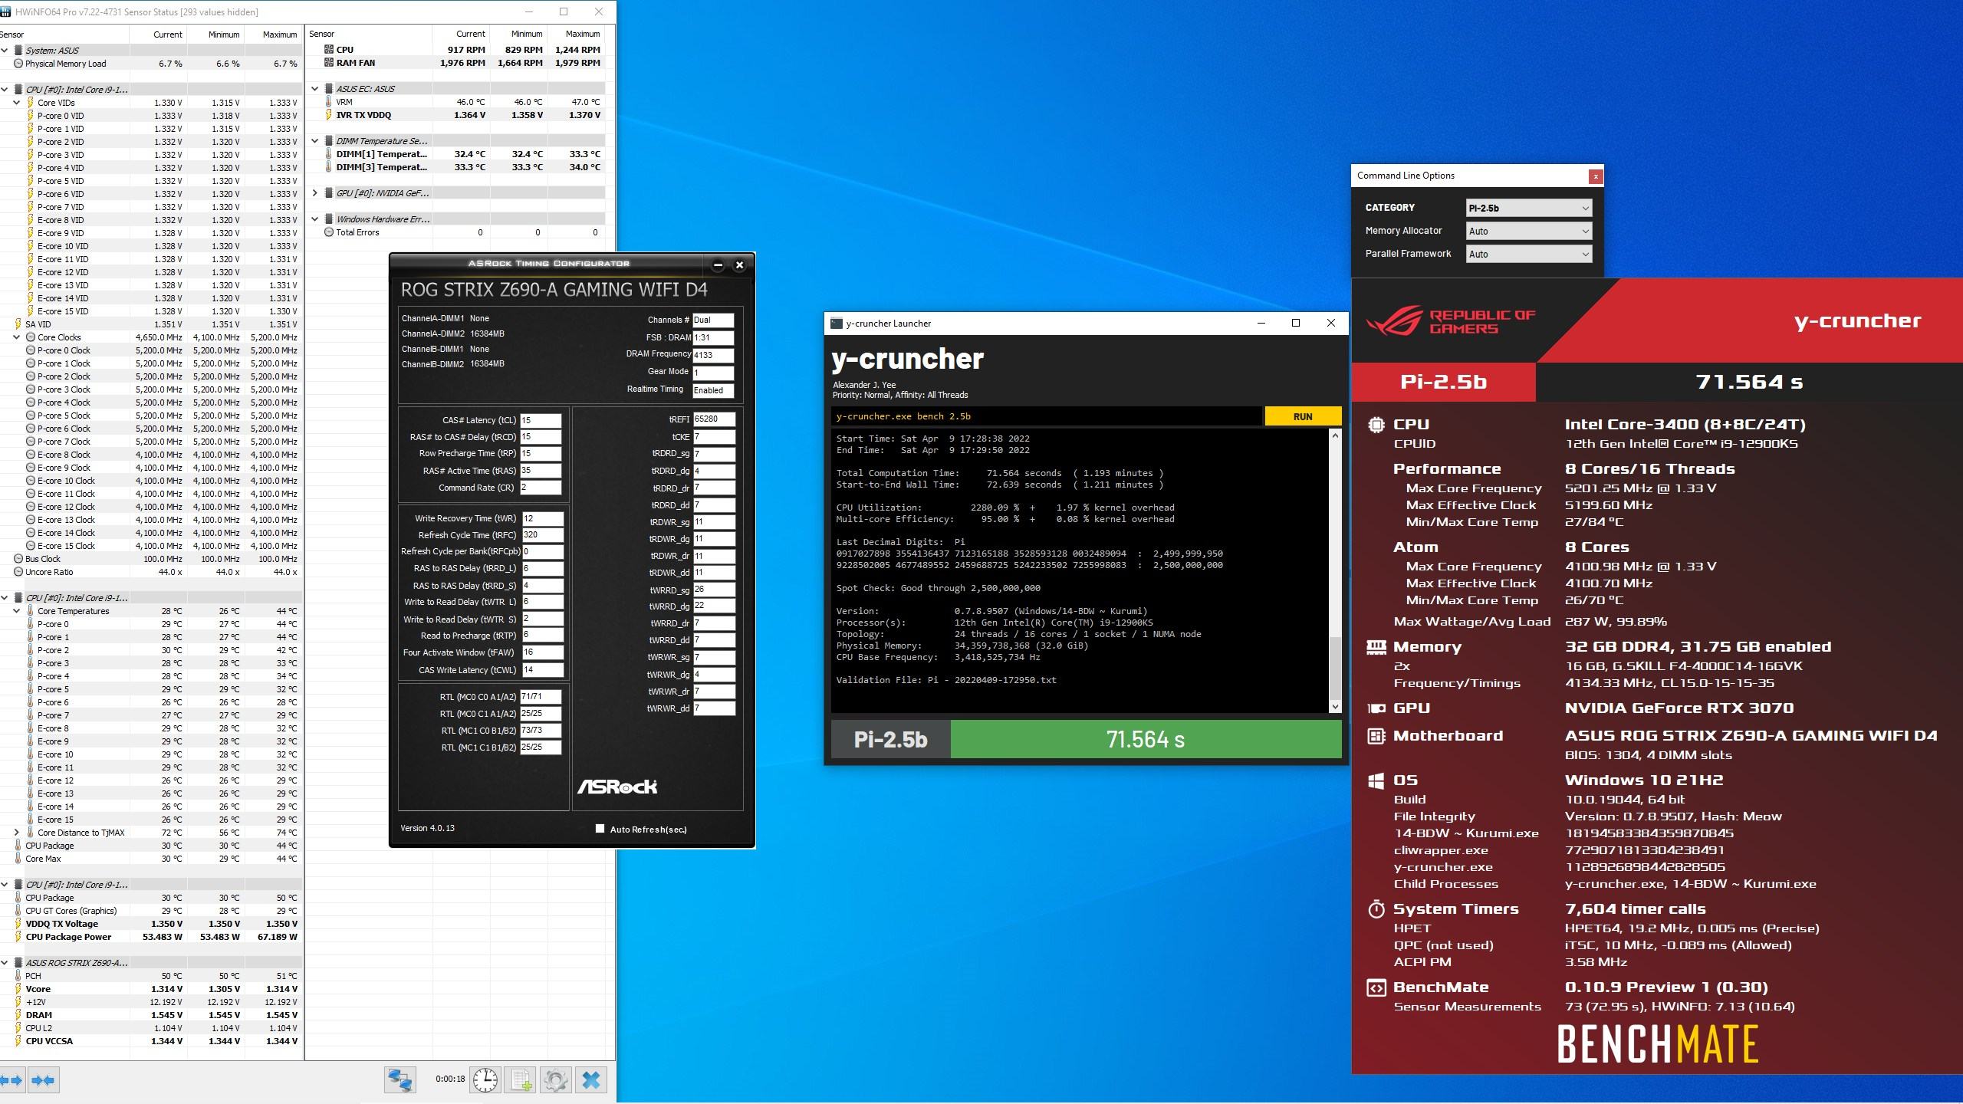Click HWiNFO collapse columns arrows button
1963x1104 pixels.
[x=43, y=1080]
